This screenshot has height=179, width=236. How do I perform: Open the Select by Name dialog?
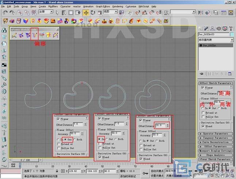(x=64, y=13)
